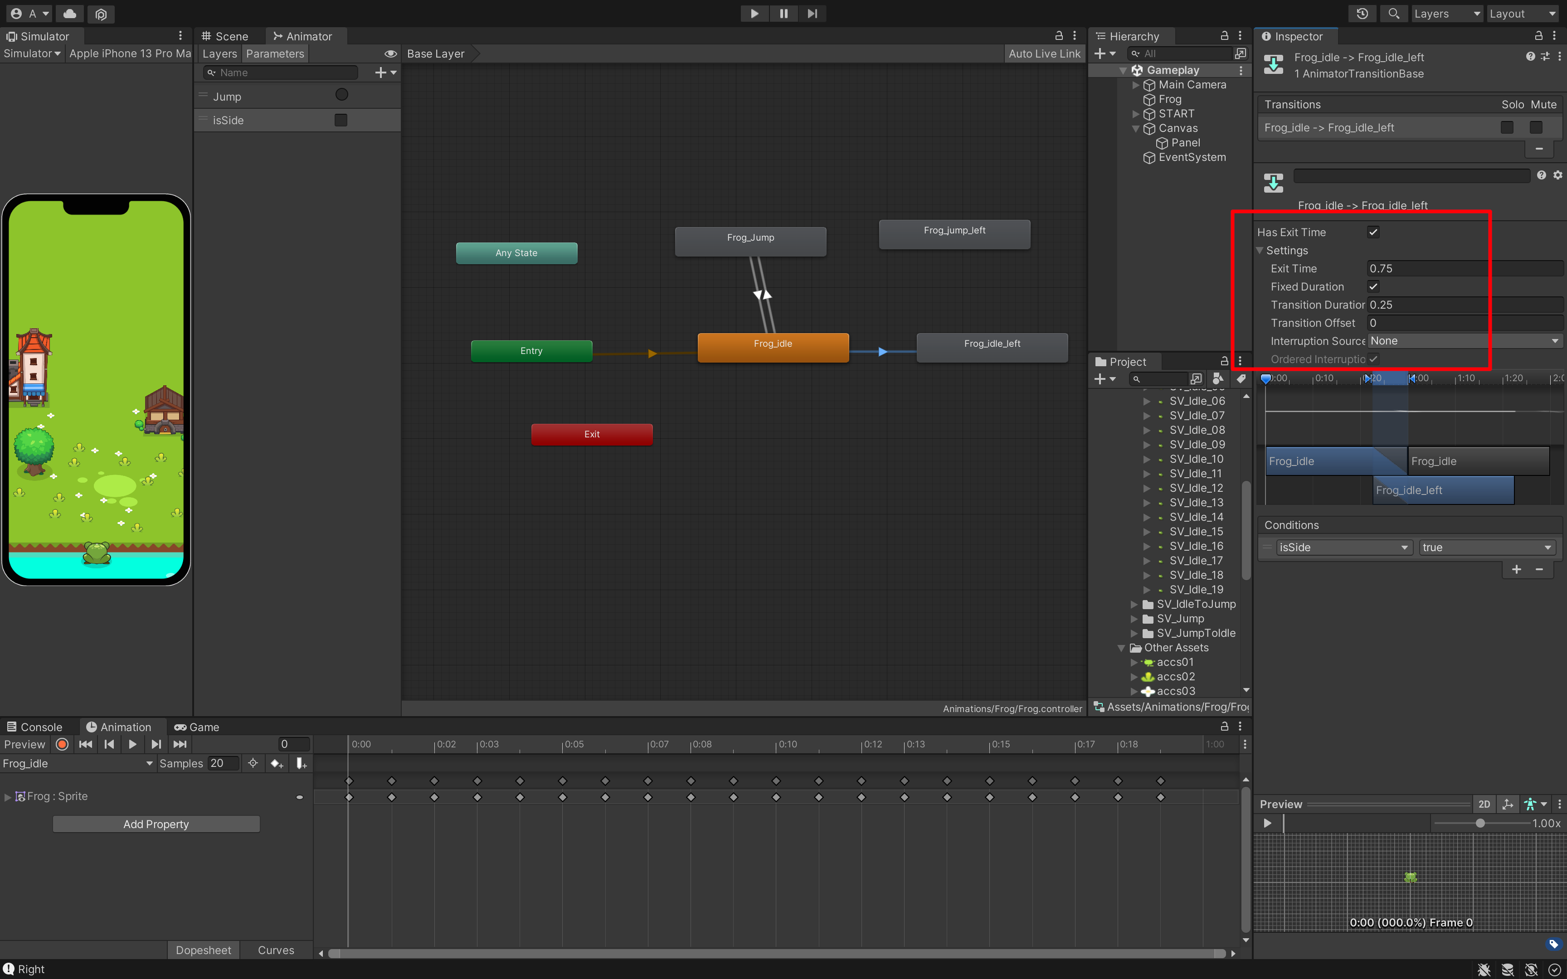Add a condition with the plus button
This screenshot has height=979, width=1567.
[x=1517, y=569]
